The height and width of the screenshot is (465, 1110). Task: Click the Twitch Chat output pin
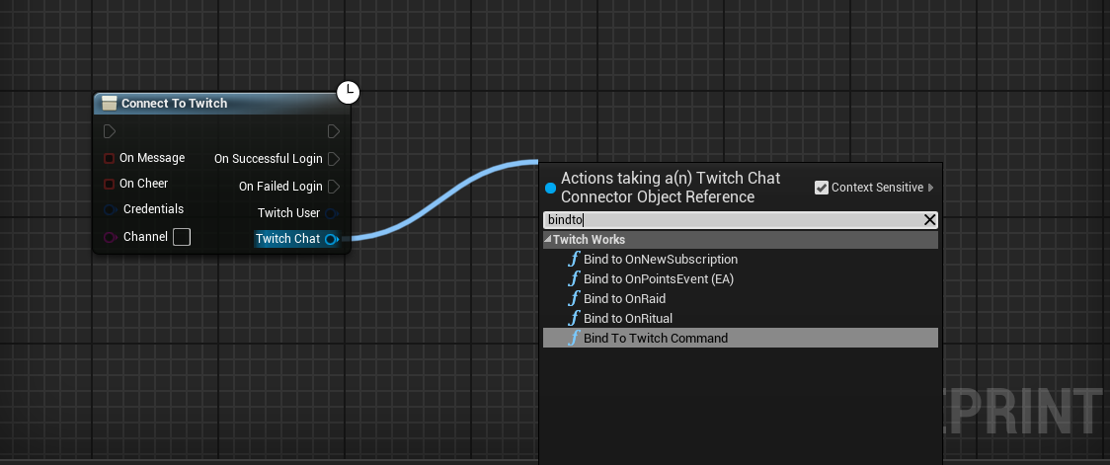point(331,239)
